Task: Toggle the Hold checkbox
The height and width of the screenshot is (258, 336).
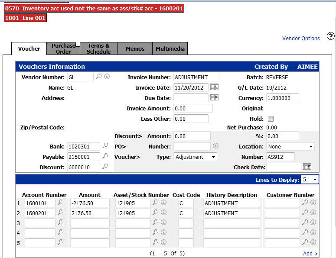Action: (271, 119)
